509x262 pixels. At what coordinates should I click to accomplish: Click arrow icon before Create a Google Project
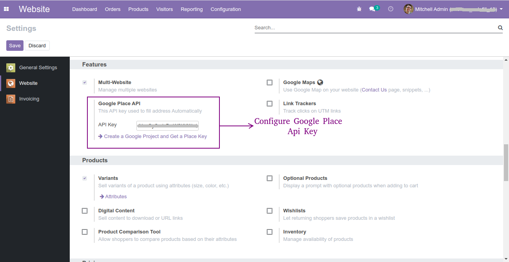coord(100,136)
